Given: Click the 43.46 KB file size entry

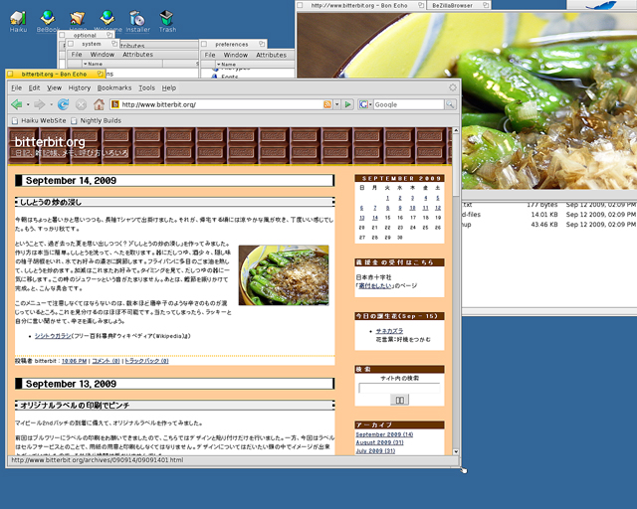Looking at the screenshot, I should tap(544, 225).
